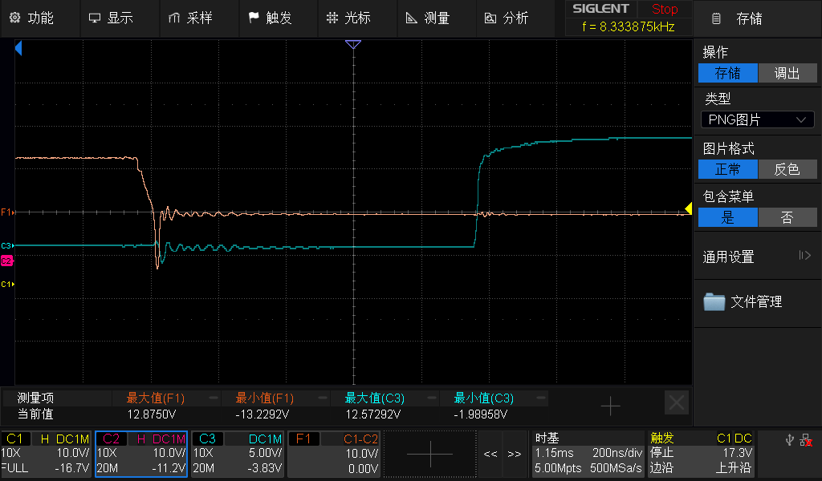Open the 分析 (Analysis) menu
The image size is (822, 481).
515,18
